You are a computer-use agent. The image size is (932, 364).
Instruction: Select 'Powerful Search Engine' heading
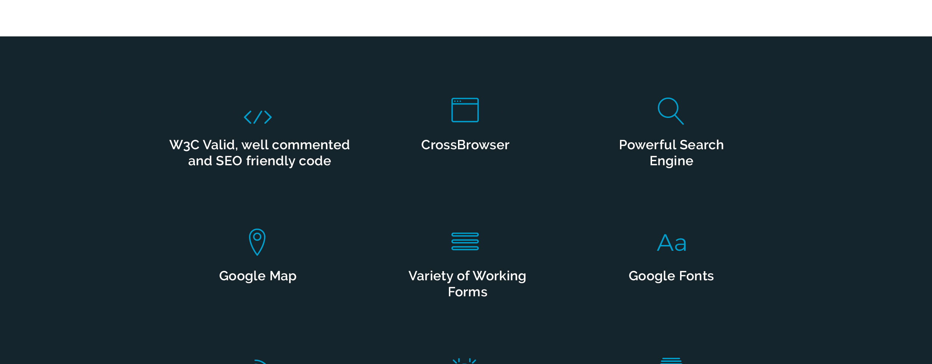[x=671, y=153]
